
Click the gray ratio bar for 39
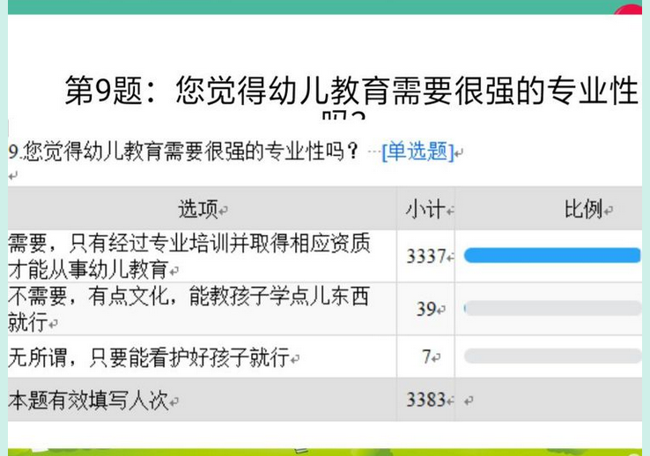tap(552, 308)
